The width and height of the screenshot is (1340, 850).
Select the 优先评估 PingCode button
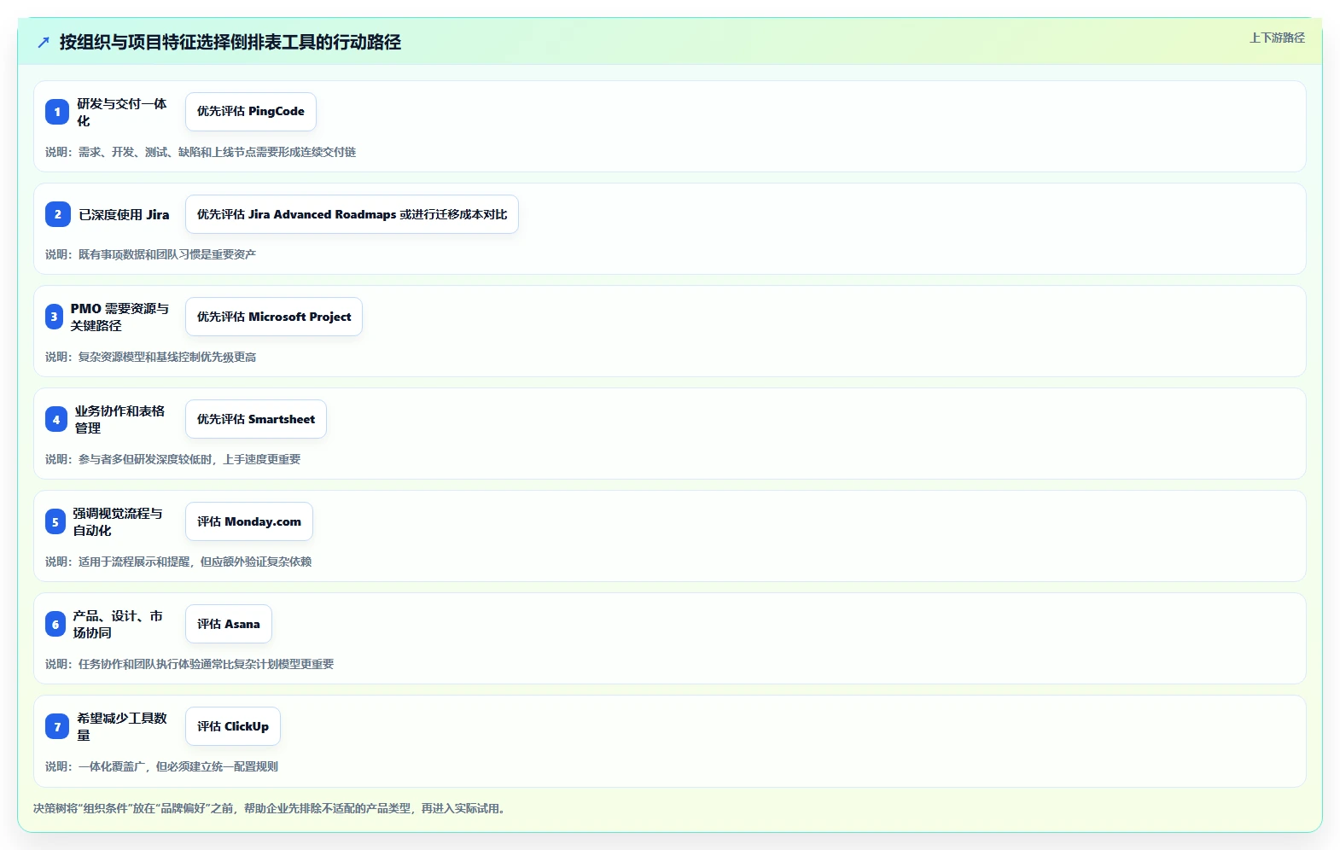pyautogui.click(x=251, y=112)
